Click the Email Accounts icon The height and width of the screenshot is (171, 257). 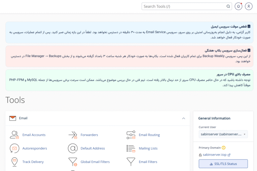coord(14,135)
